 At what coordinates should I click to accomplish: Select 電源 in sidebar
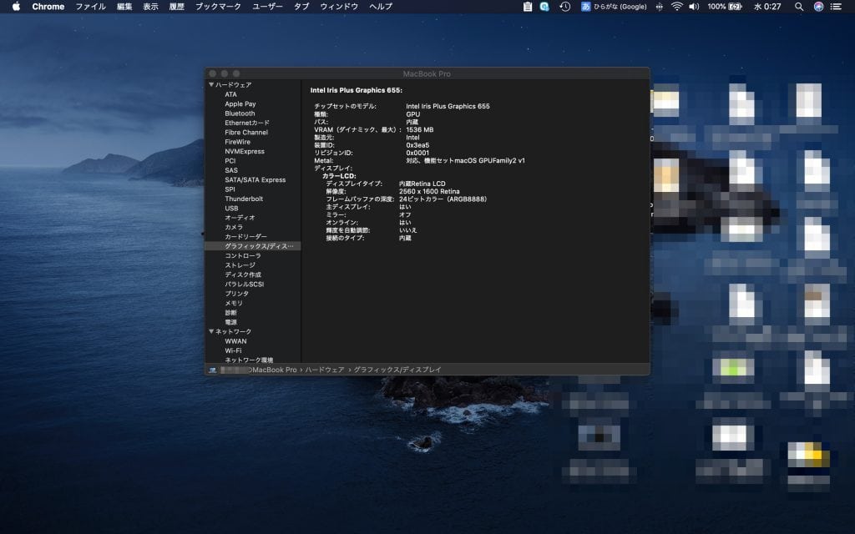230,322
